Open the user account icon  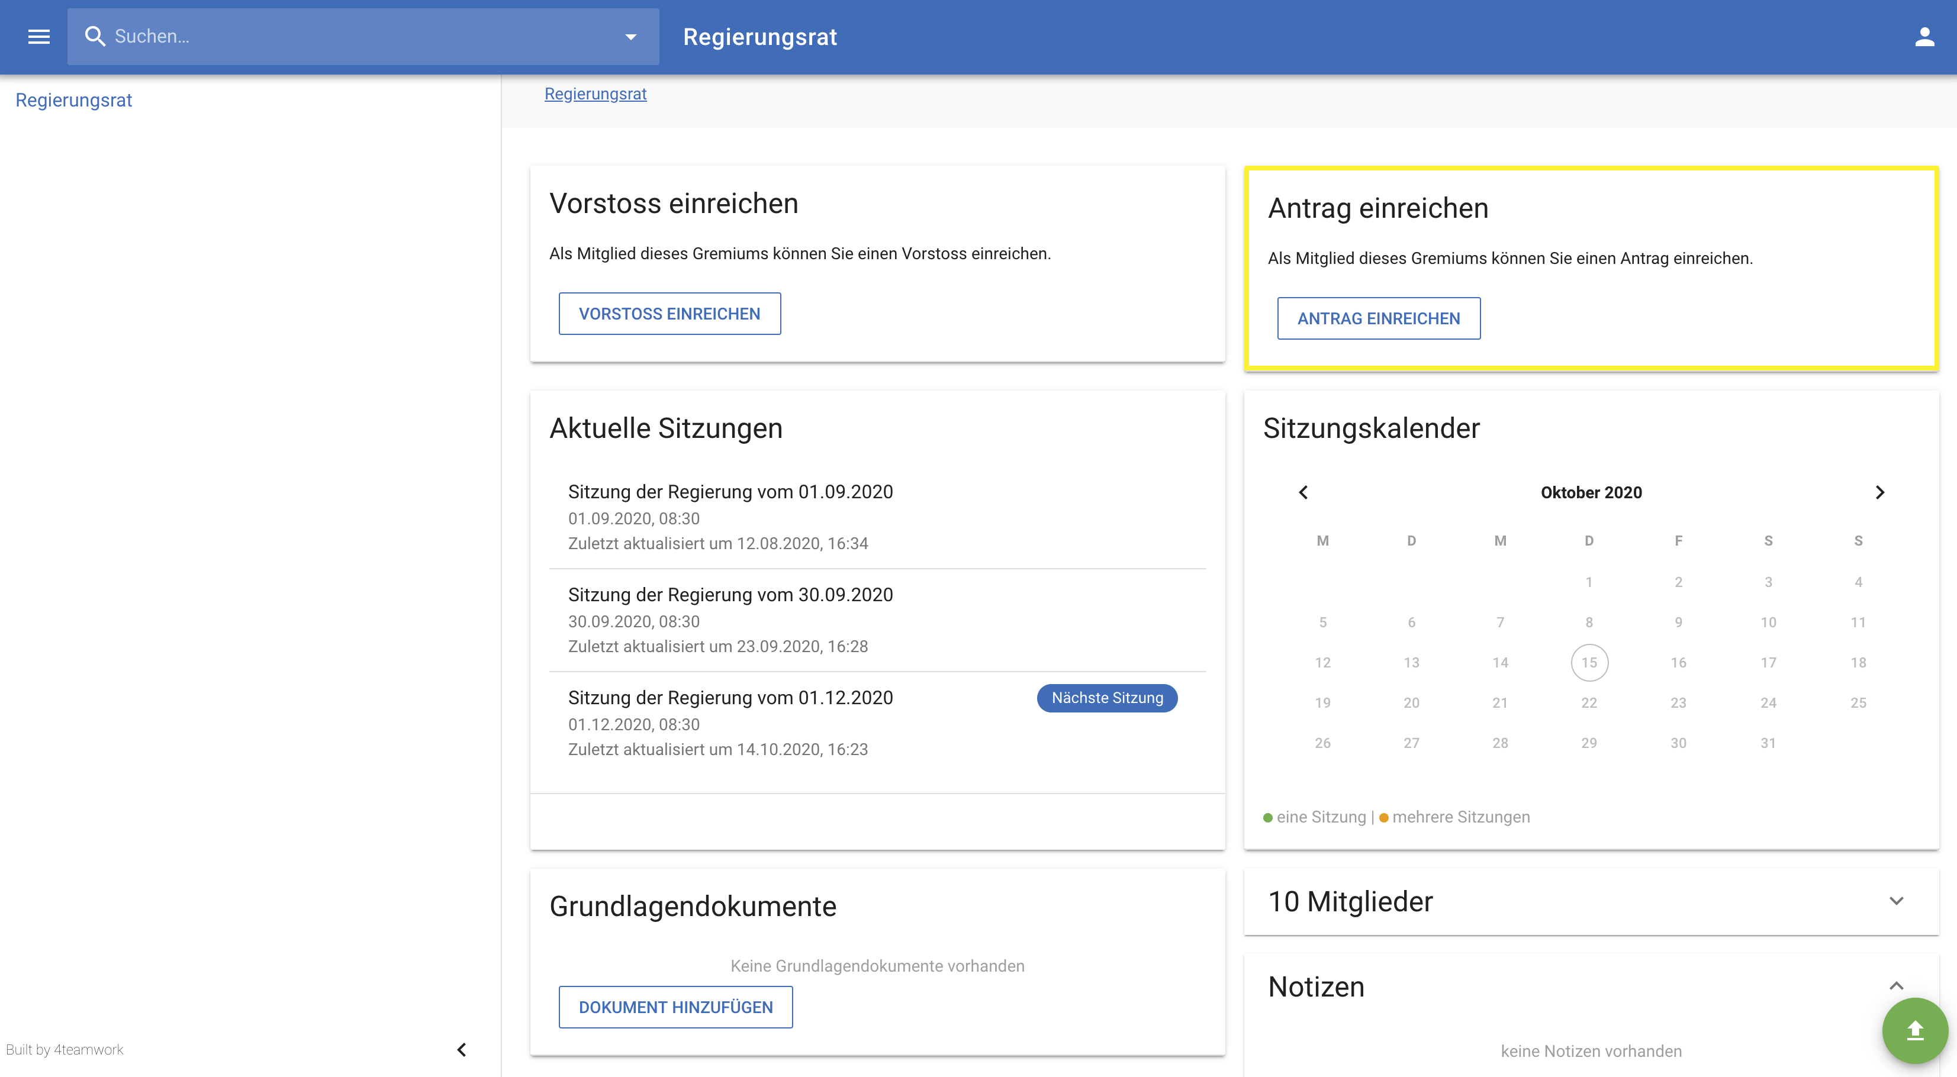[x=1924, y=37]
